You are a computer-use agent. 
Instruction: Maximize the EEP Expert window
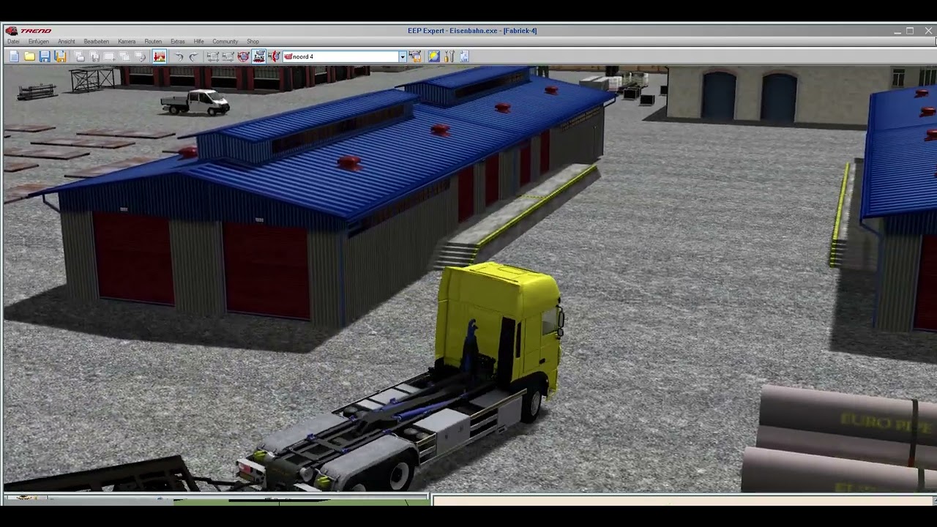(x=910, y=31)
